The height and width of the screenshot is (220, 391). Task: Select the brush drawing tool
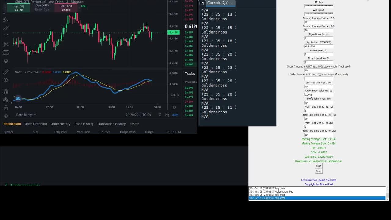6,28
